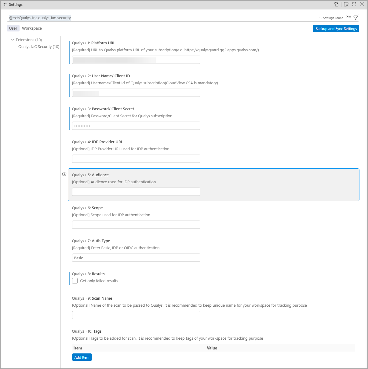
Task: Toggle full screen editor icon
Action: coord(354,4)
